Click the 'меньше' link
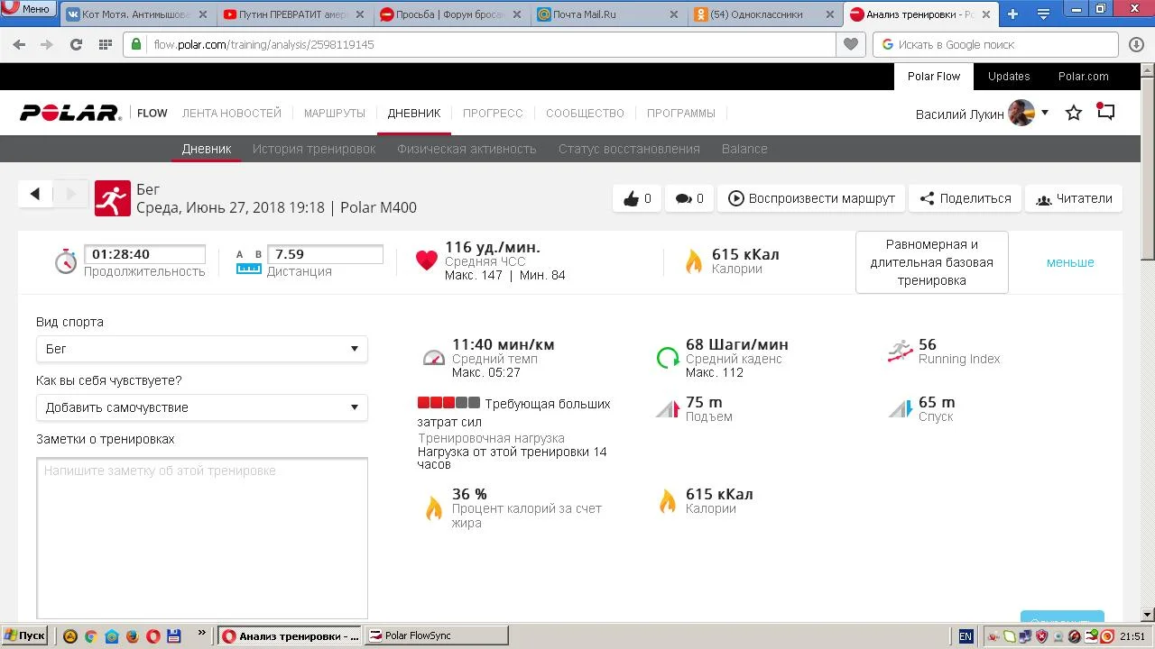The image size is (1155, 649). 1070,262
